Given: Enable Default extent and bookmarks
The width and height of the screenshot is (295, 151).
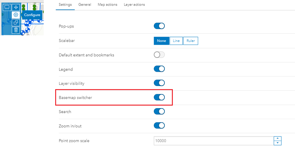Looking at the screenshot, I should point(159,55).
